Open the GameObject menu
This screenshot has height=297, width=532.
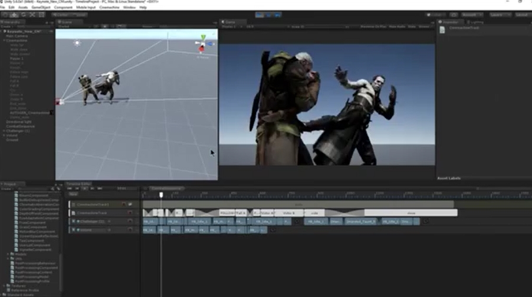41,7
